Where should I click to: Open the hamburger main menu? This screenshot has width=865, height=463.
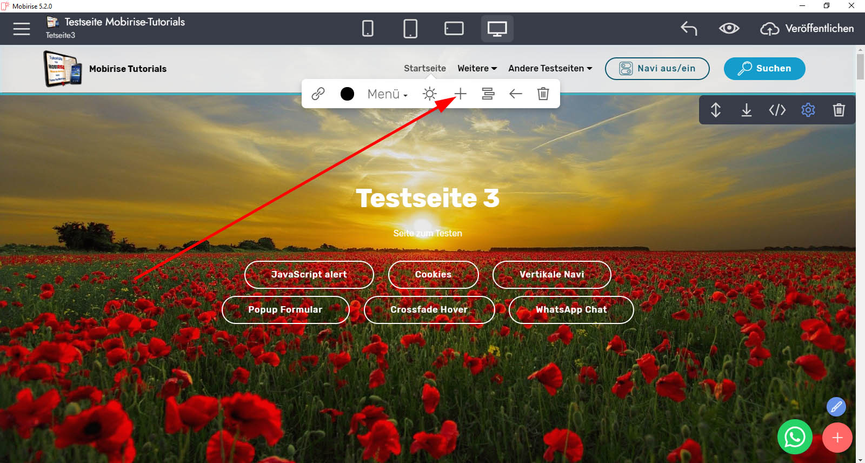[x=22, y=29]
